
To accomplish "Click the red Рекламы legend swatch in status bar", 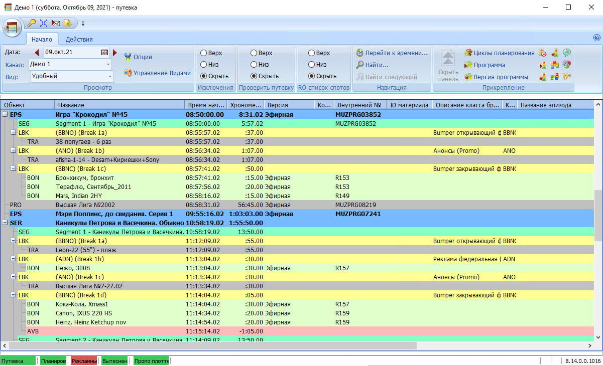I will [x=83, y=360].
